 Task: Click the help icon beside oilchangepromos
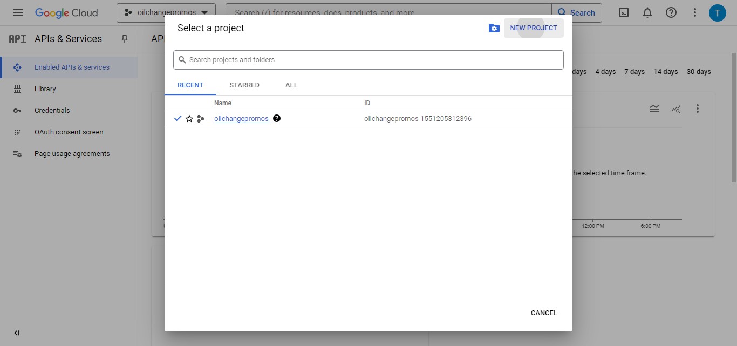click(x=276, y=118)
